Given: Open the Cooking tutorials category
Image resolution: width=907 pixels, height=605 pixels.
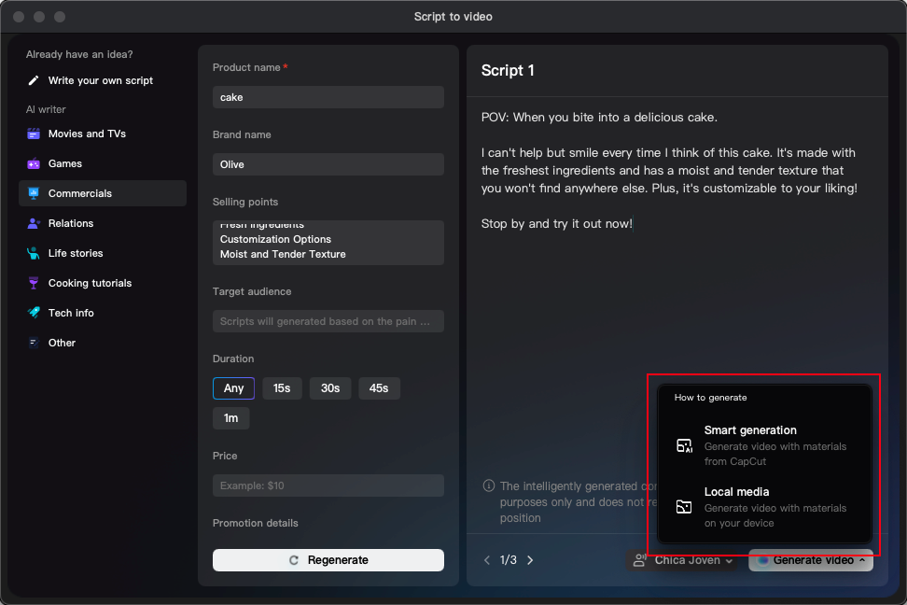Looking at the screenshot, I should 103,283.
